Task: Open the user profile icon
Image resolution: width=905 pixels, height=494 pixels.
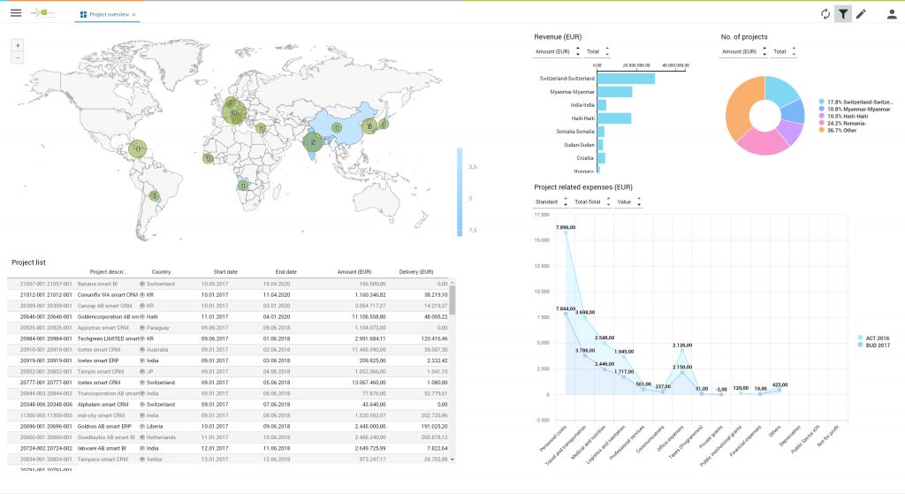Action: 892,14
